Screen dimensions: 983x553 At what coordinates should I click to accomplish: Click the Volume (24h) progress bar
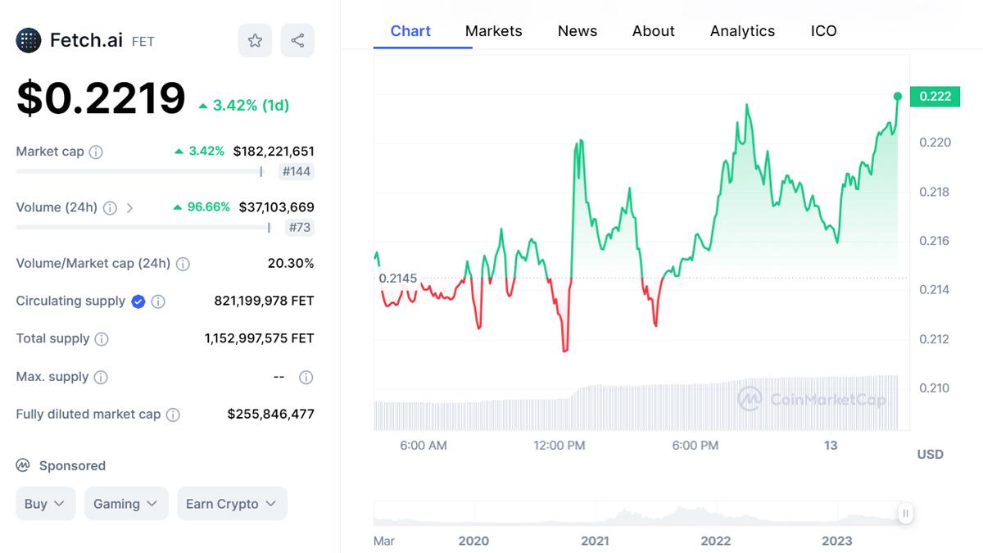point(143,227)
